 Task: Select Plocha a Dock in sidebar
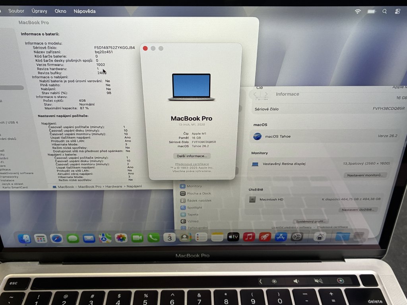coord(199,193)
